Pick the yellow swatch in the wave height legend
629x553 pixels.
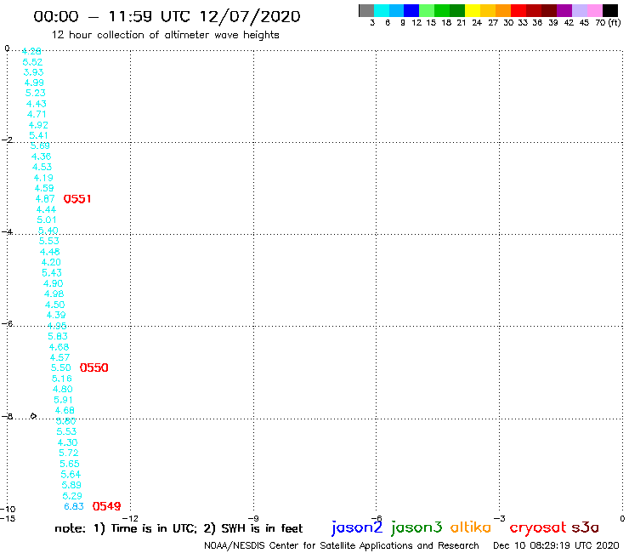pos(473,10)
